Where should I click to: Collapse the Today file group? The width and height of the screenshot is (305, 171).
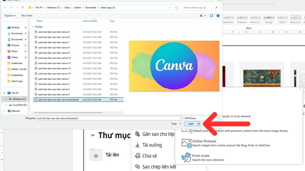point(33,27)
